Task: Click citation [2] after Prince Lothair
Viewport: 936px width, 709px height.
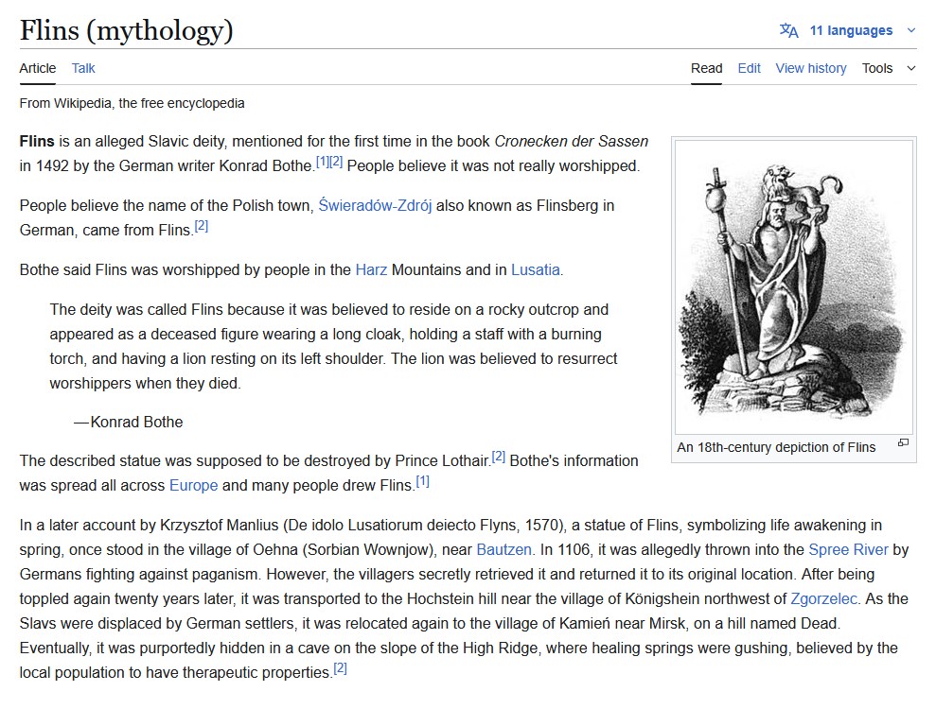Action: 499,457
